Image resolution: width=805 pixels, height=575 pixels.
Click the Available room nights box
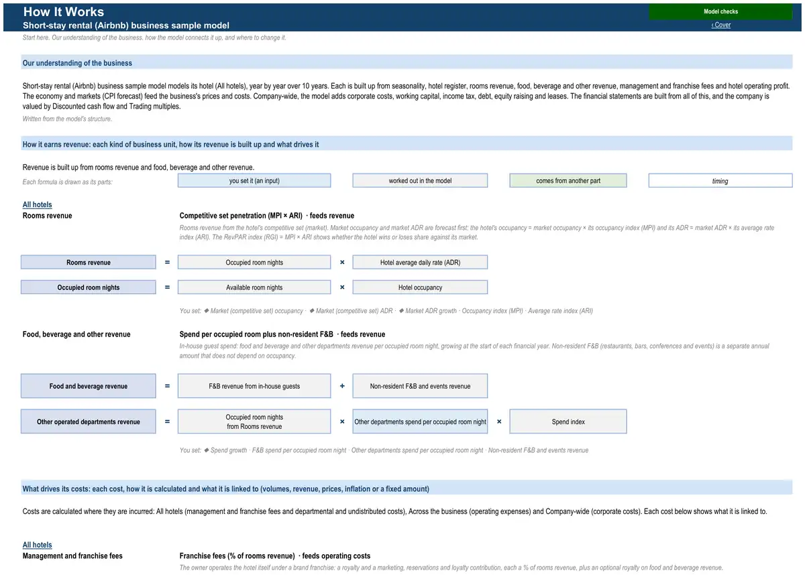(x=254, y=287)
